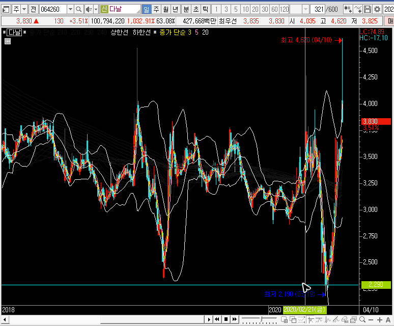This screenshot has width=394, height=326.
Task: Save chart with the floppy disk icon
Action: [368, 10]
